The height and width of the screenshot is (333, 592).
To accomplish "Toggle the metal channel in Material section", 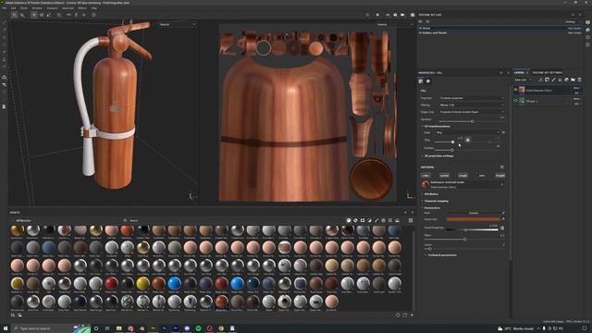I will point(444,175).
